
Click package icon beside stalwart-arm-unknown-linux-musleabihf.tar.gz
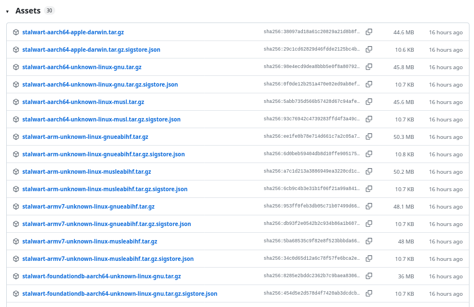pos(16,171)
